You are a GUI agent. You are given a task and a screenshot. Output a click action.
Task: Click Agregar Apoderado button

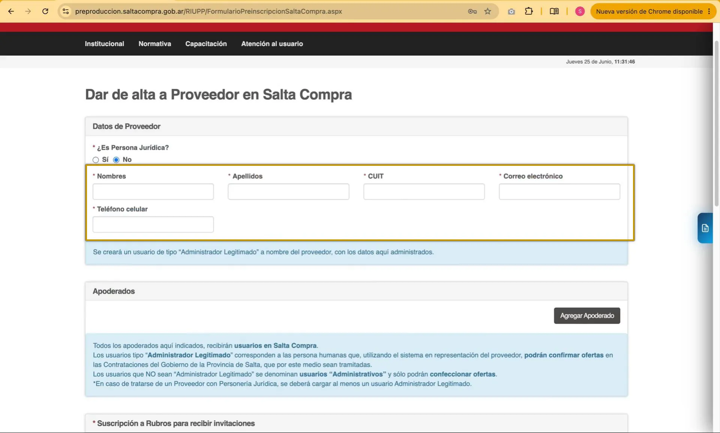pos(587,316)
